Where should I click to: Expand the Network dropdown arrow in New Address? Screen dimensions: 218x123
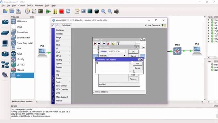point(124,56)
